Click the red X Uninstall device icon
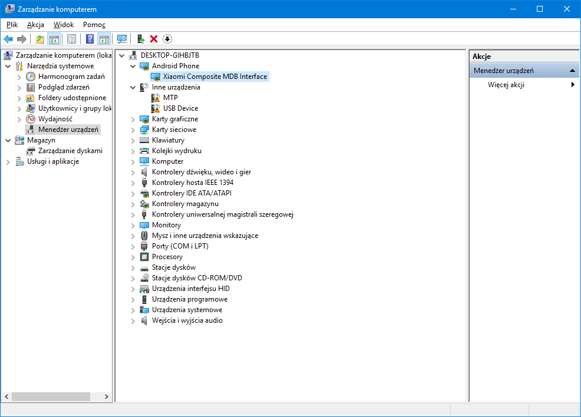Image resolution: width=581 pixels, height=417 pixels. 154,39
